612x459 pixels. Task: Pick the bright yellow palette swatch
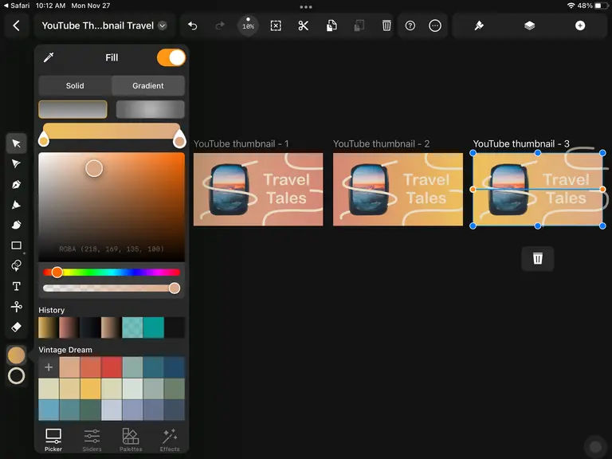[x=91, y=389]
